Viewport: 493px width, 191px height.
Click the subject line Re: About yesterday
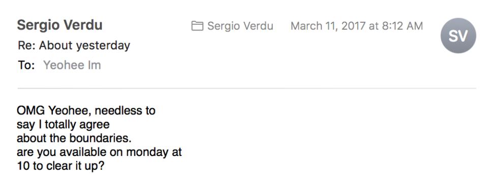tap(74, 46)
